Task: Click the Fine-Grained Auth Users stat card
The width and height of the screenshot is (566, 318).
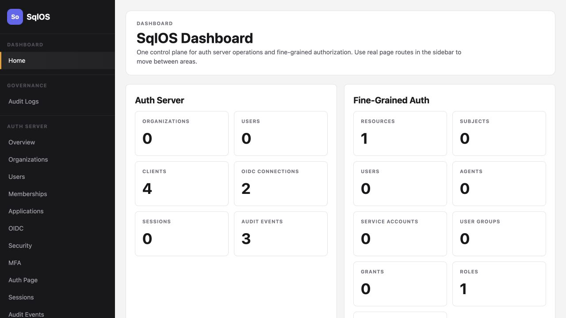Action: point(400,184)
